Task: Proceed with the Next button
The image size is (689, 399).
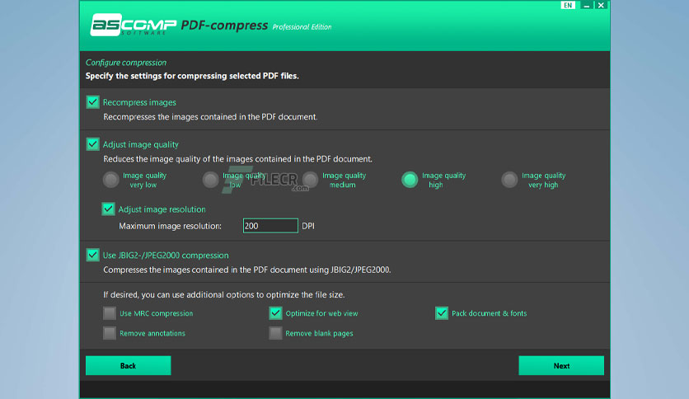Action: click(x=561, y=365)
